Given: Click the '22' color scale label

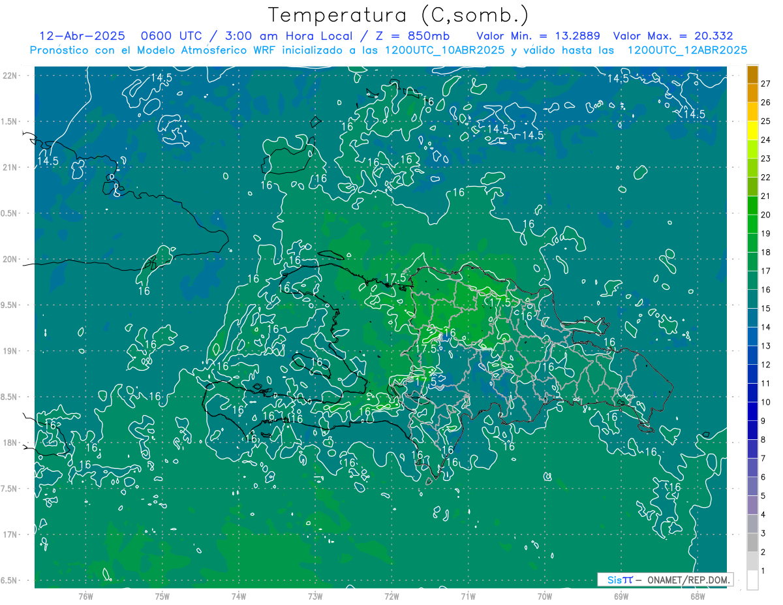Looking at the screenshot, I should (766, 178).
